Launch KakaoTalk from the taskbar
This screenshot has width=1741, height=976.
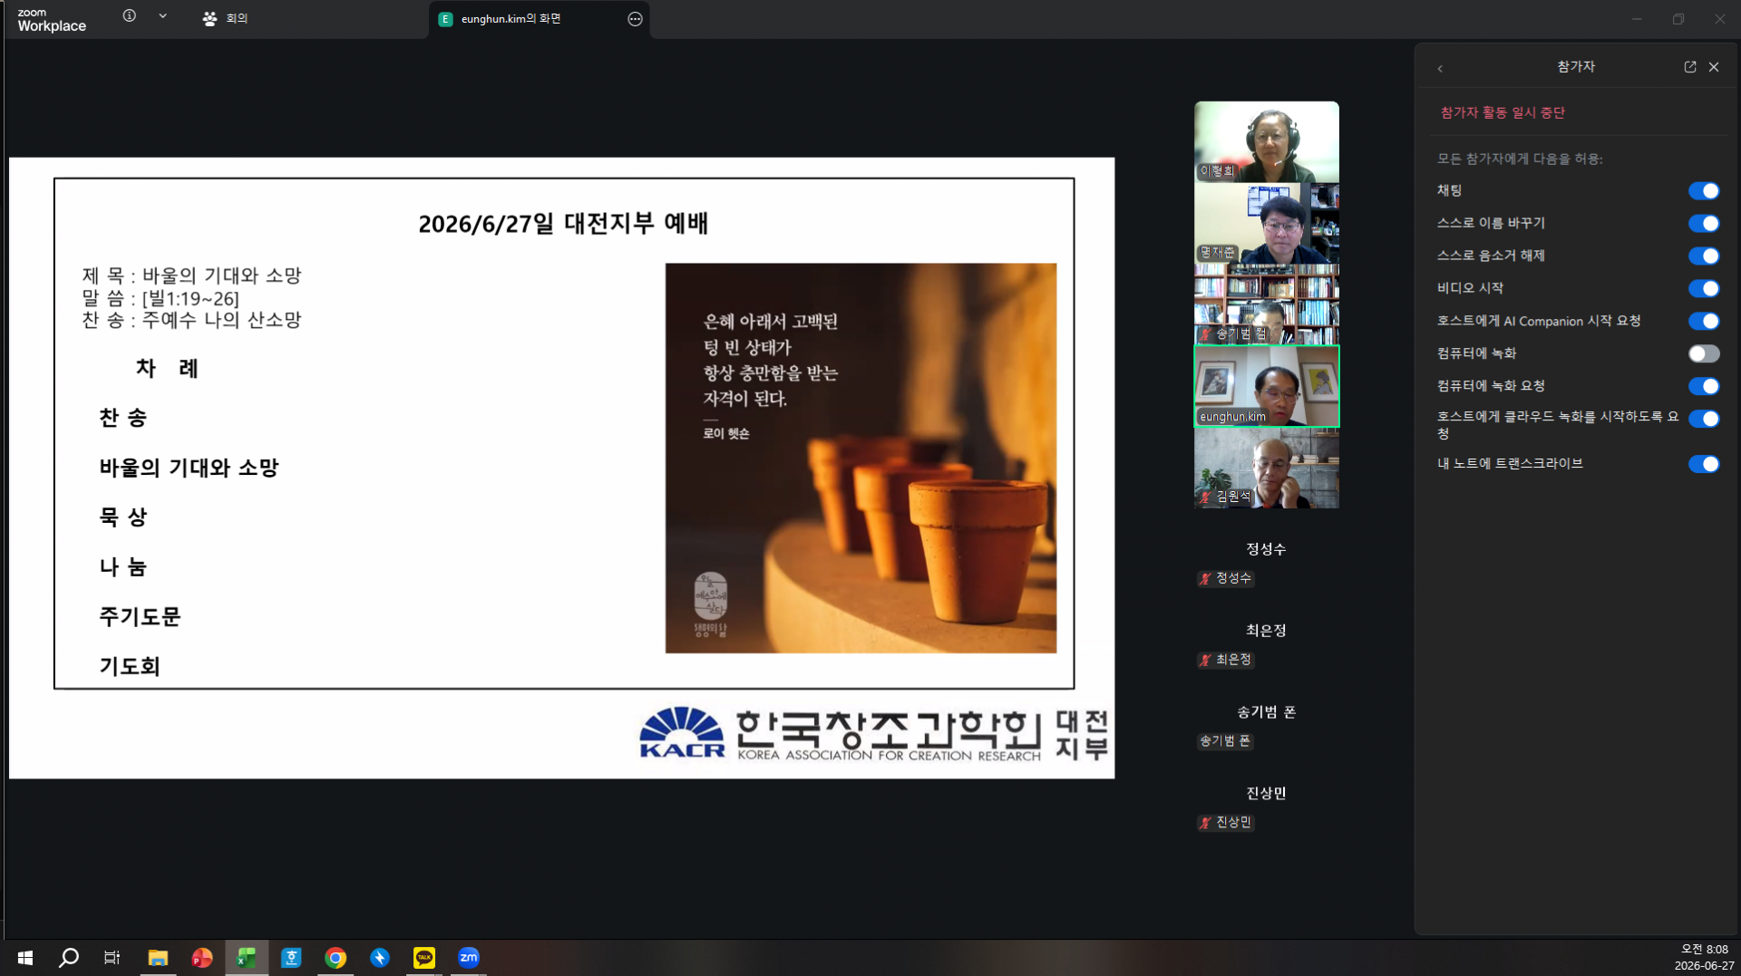423,957
